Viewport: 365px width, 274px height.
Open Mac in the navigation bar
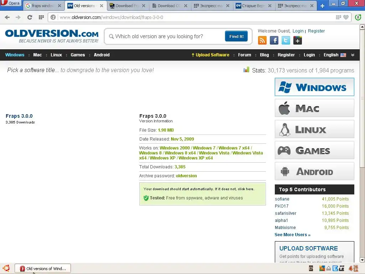(37, 55)
